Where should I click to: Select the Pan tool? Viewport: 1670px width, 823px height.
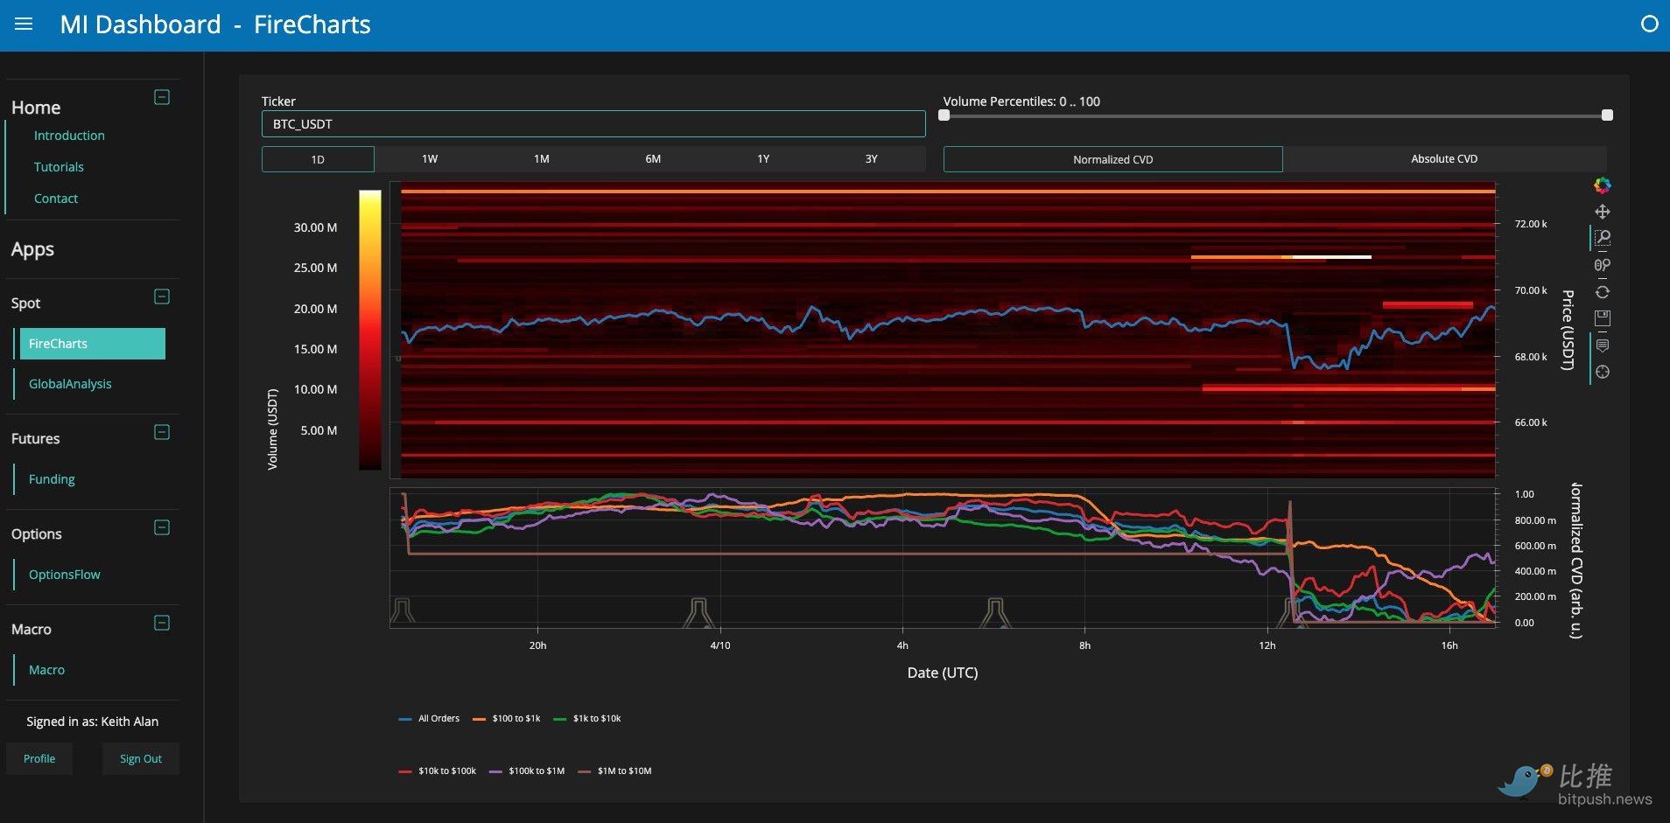click(1602, 212)
